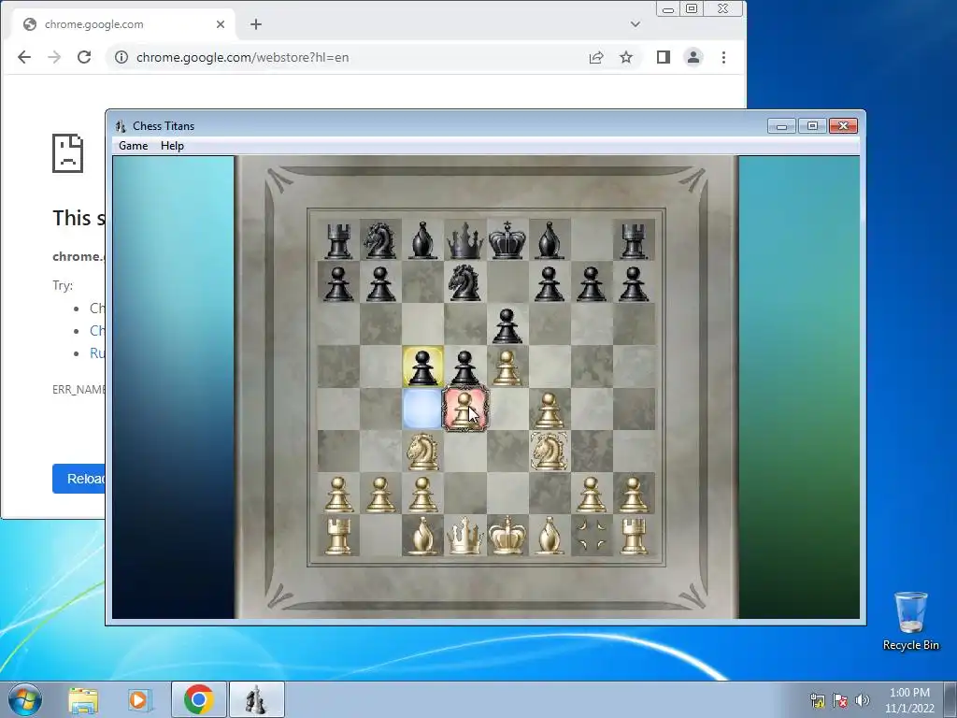
Task: Open Chrome side panel
Action: pyautogui.click(x=664, y=57)
